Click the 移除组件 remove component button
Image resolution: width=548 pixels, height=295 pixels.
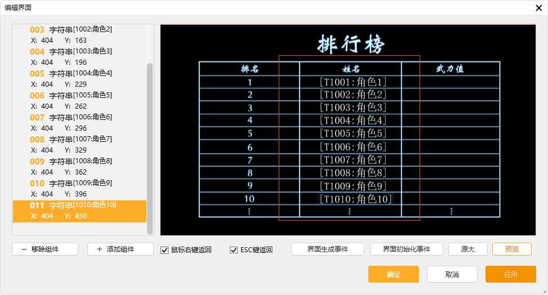tap(45, 249)
